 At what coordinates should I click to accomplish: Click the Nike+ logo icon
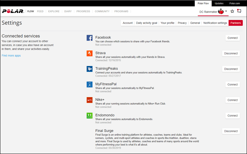[90, 100]
